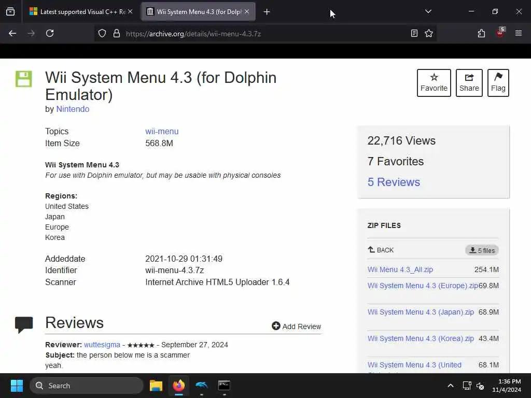Click Add Review link
531x398 pixels.
296,326
